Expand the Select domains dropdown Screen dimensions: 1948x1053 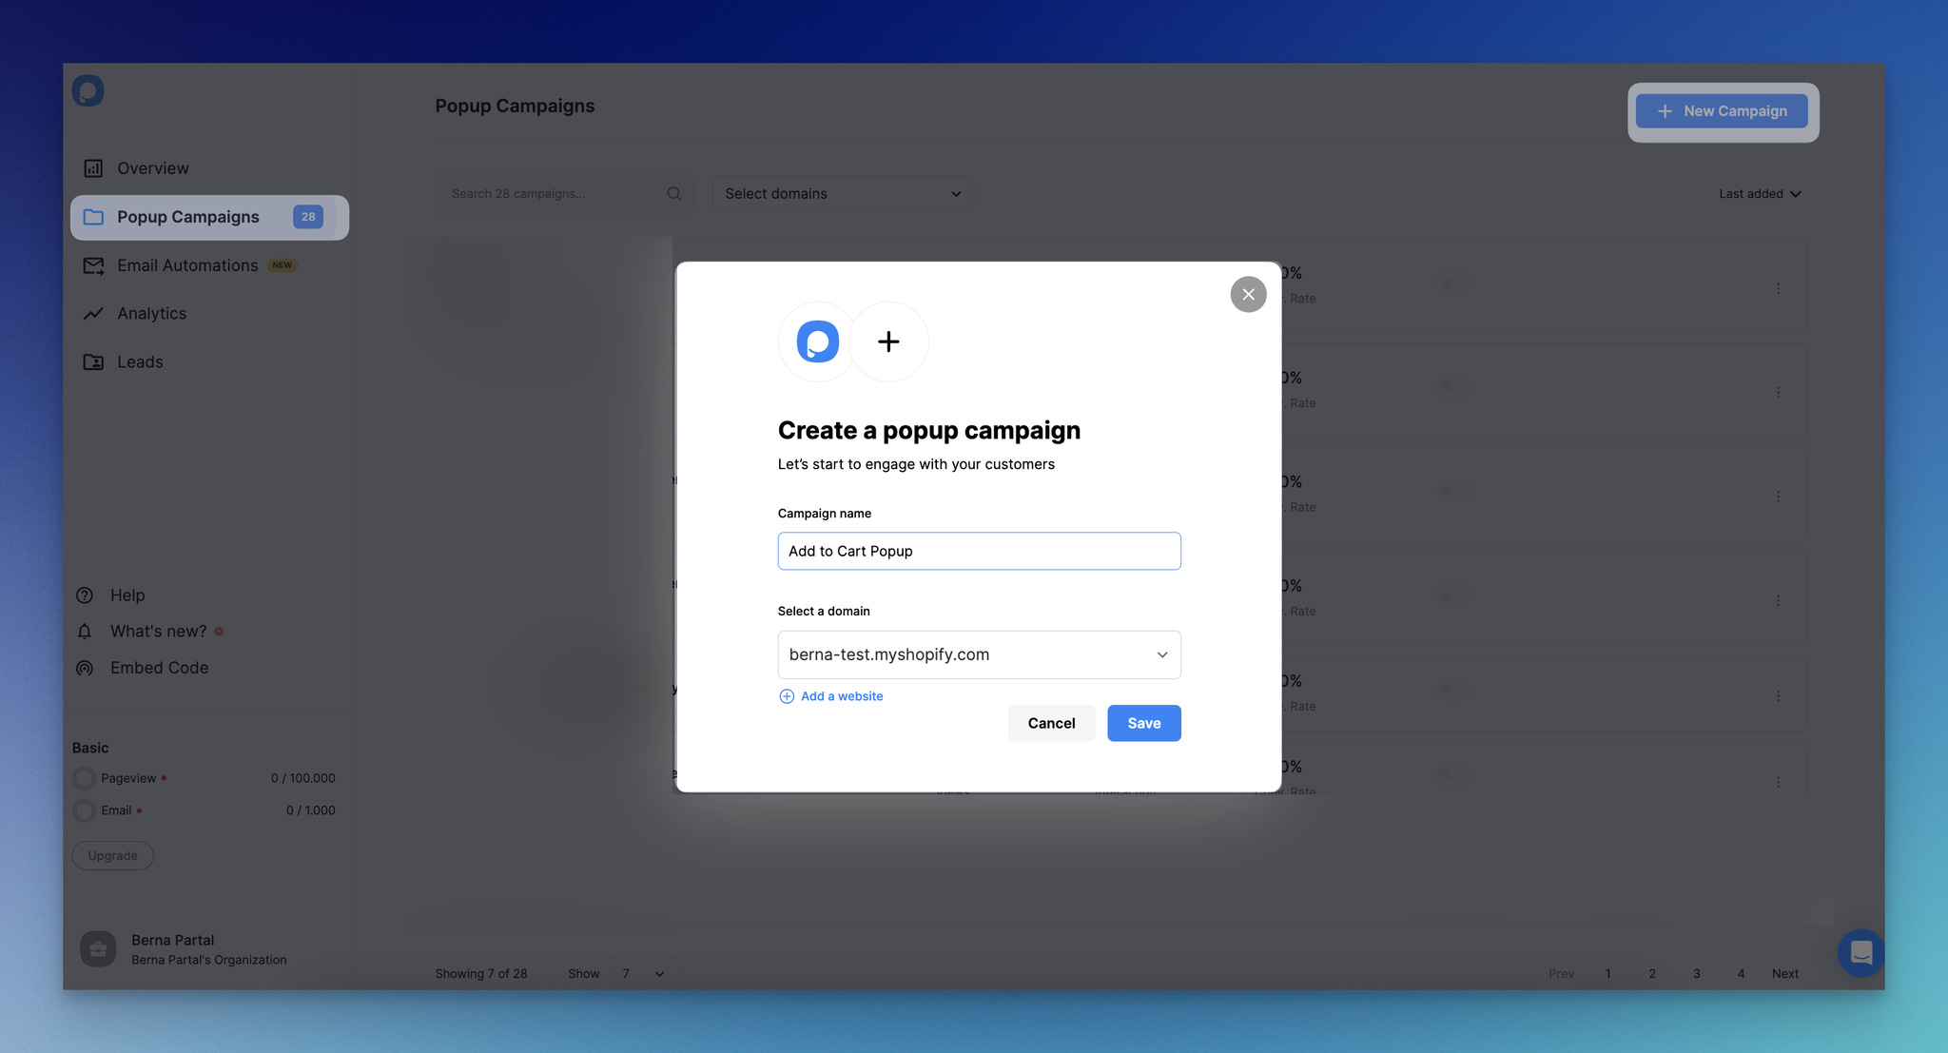coord(843,192)
